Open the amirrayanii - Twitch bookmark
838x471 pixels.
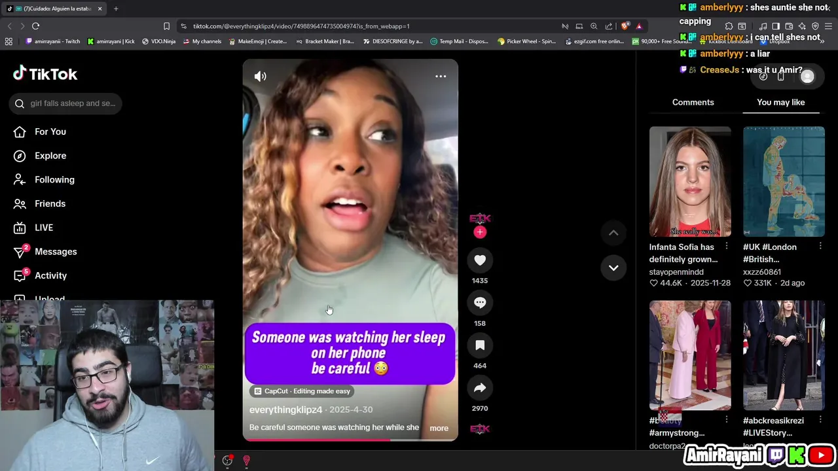tap(52, 41)
